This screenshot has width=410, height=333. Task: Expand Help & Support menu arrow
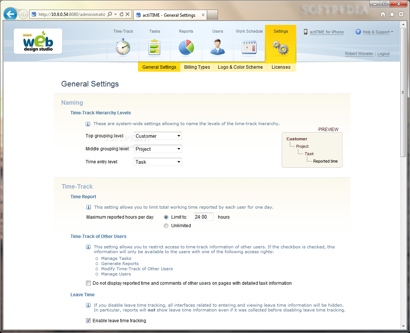click(392, 32)
